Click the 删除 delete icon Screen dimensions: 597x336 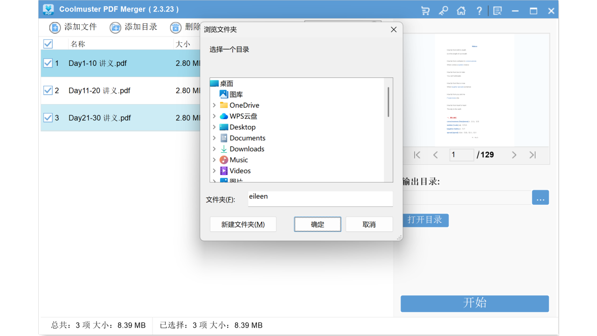pyautogui.click(x=175, y=27)
